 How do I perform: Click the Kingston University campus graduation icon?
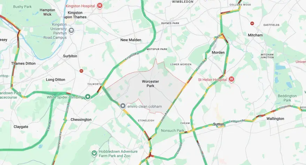[x=71, y=31]
